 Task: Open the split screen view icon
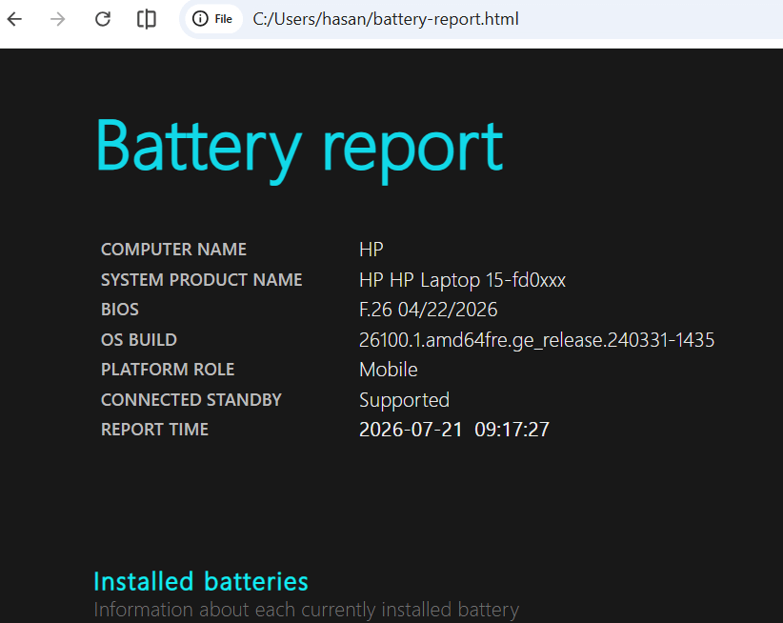[x=147, y=19]
